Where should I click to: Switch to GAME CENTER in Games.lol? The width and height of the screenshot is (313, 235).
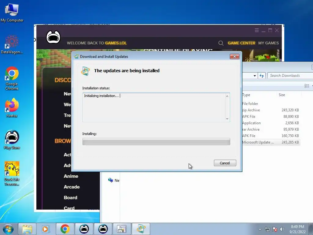pos(241,43)
